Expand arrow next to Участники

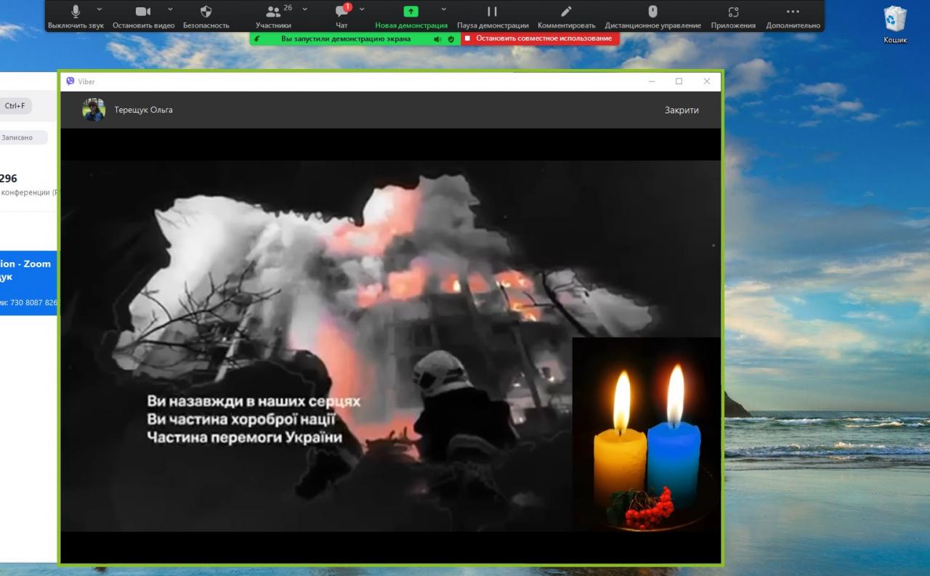click(304, 9)
